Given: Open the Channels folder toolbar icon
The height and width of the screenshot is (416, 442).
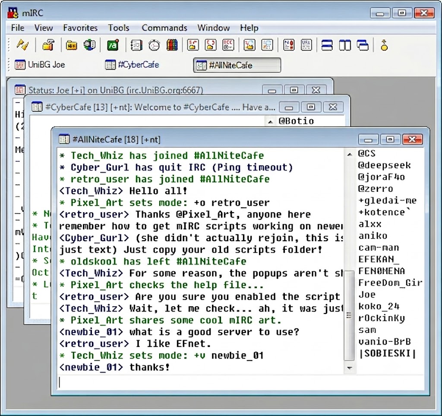Looking at the screenshot, I should [71, 45].
